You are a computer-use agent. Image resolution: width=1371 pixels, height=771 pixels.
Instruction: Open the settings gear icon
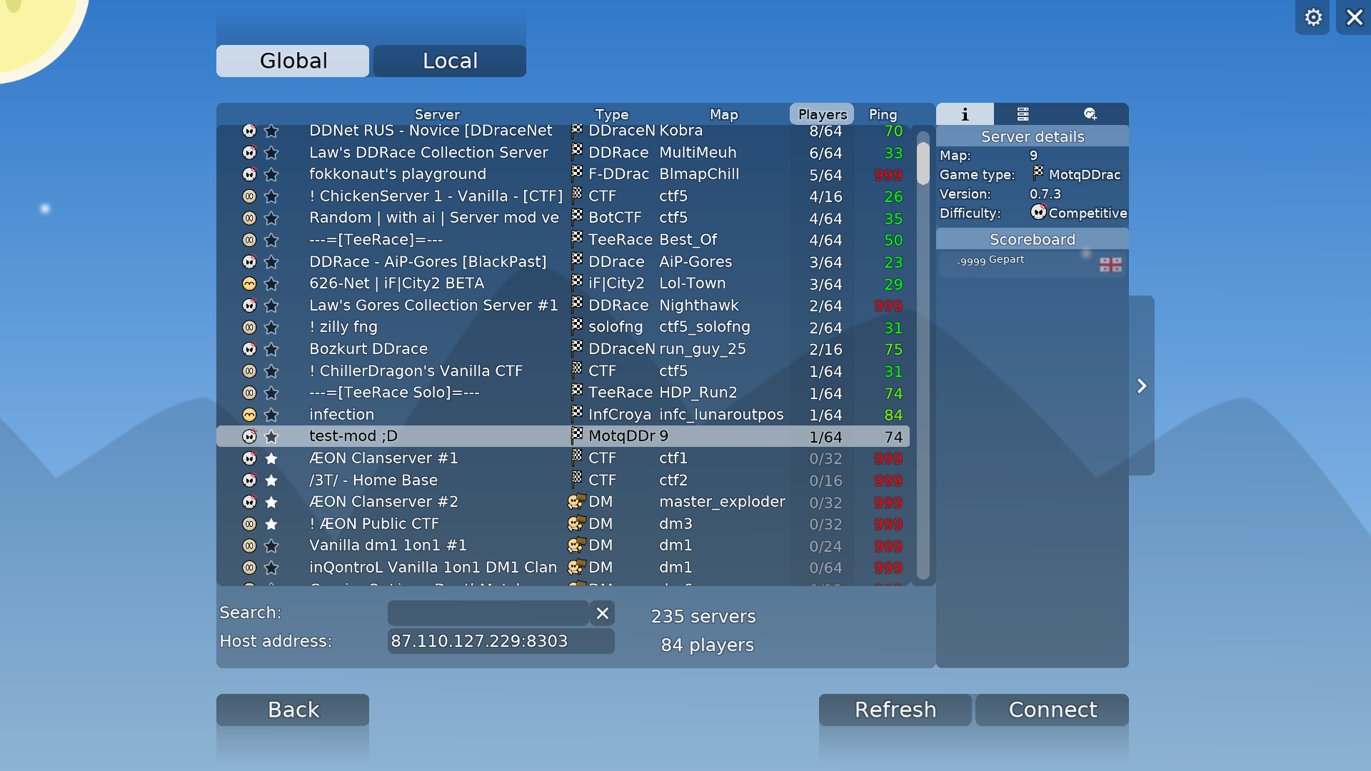(1312, 17)
